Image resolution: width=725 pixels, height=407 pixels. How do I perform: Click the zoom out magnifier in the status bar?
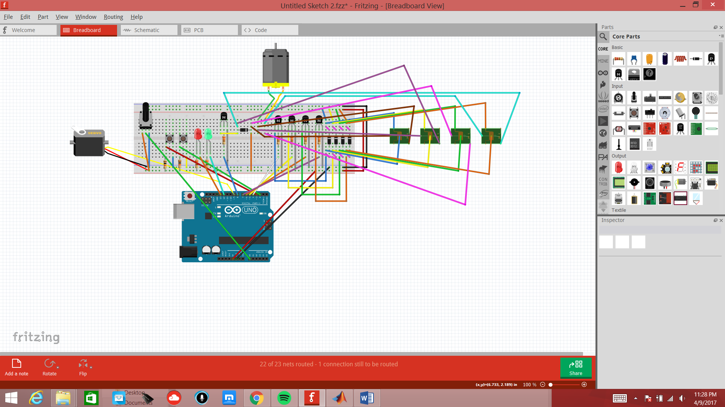(543, 384)
